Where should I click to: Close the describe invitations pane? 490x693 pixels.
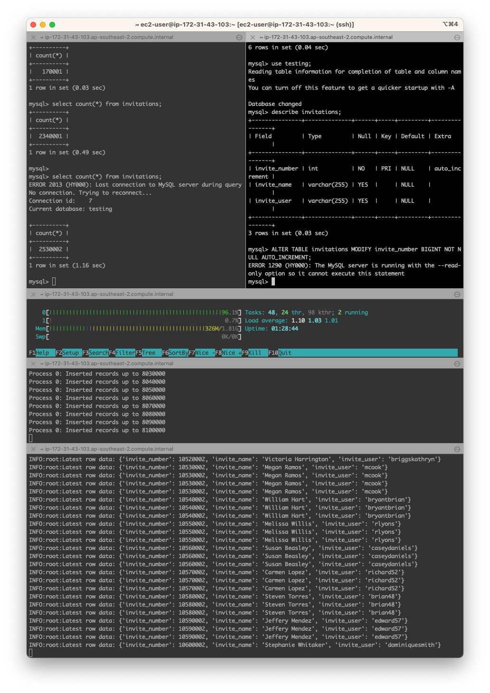253,37
